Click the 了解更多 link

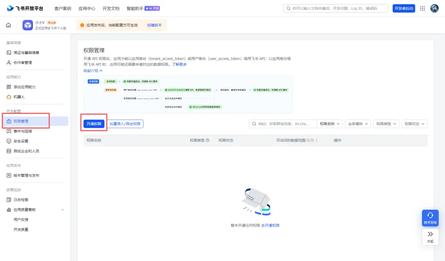179,64
